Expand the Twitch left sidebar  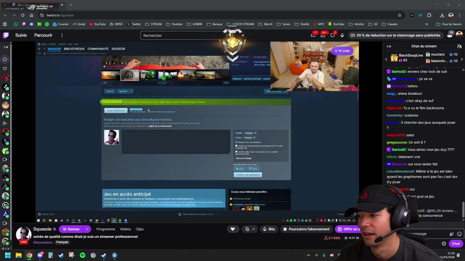point(6,47)
